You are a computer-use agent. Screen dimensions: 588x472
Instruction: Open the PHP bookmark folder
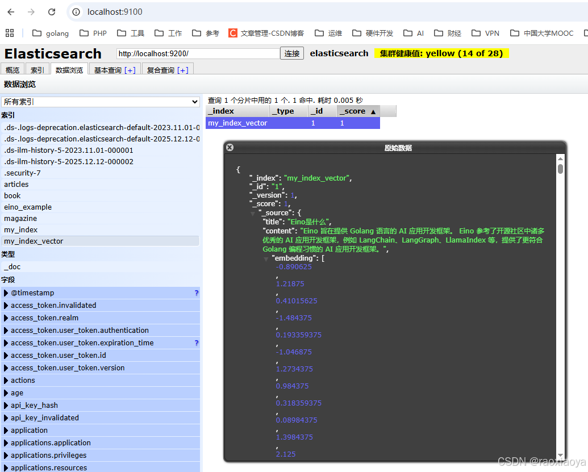(93, 34)
